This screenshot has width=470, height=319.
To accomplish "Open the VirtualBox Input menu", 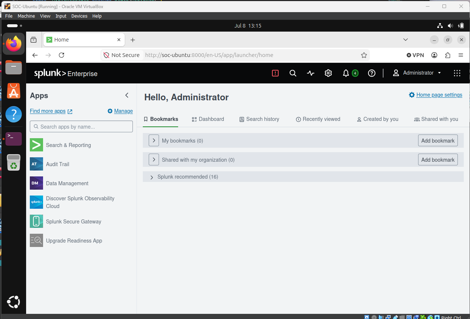I will (61, 16).
